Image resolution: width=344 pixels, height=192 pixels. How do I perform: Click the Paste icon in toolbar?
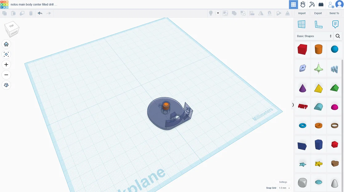click(13, 13)
